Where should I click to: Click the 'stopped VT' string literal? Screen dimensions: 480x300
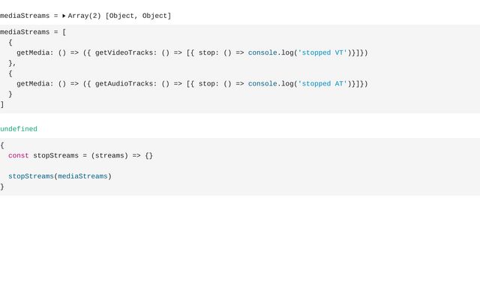(322, 53)
